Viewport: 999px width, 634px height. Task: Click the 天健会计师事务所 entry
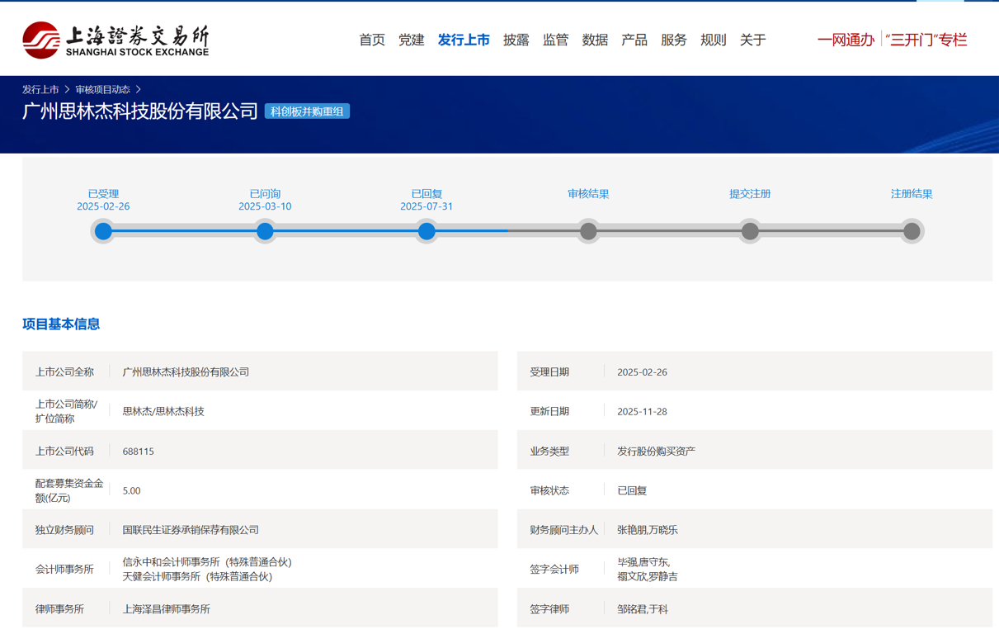point(197,576)
